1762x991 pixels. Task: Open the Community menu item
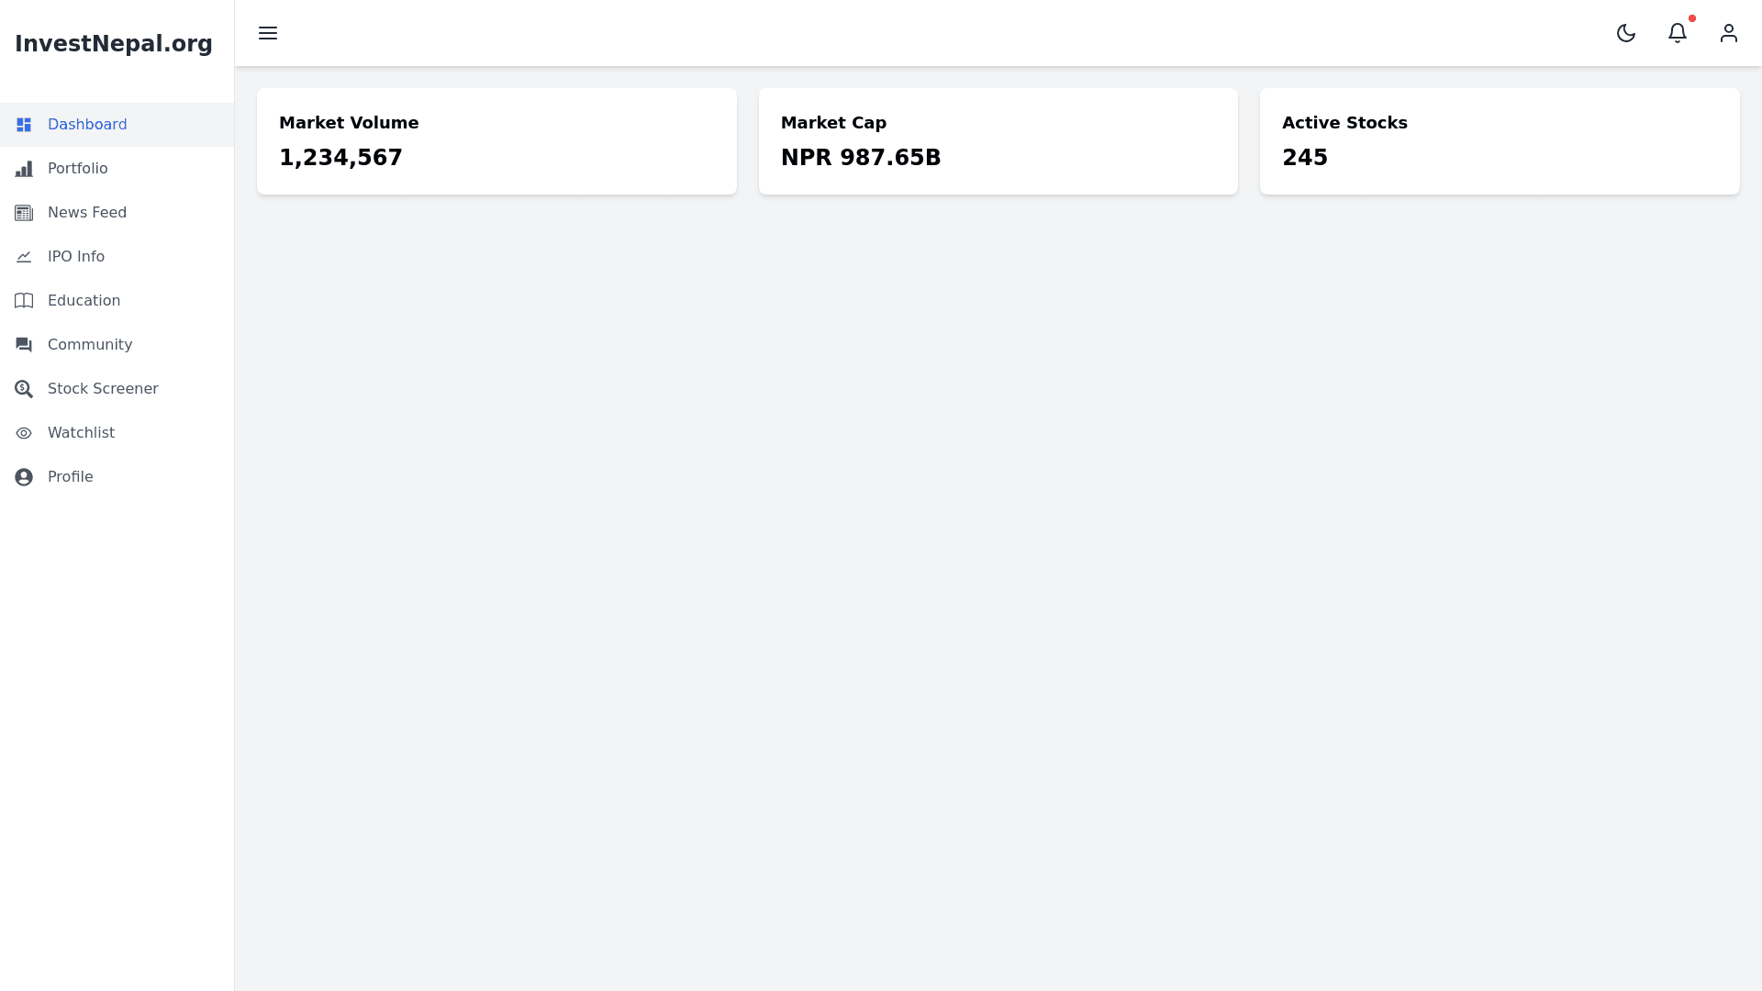pyautogui.click(x=90, y=345)
